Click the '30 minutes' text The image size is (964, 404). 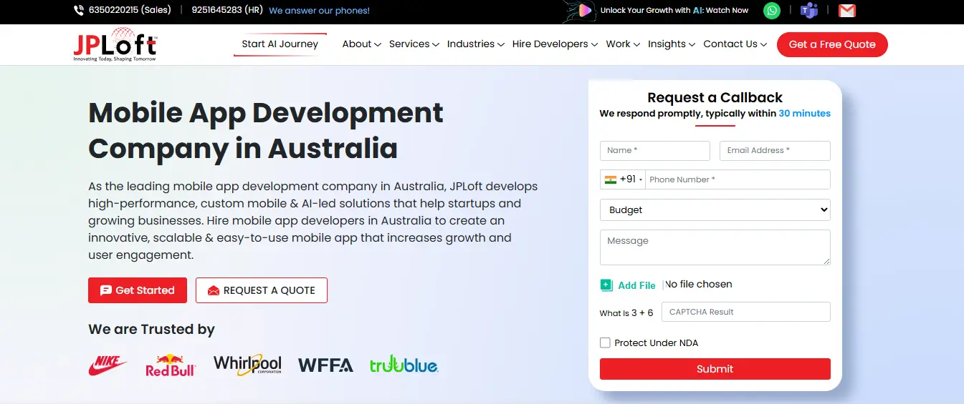[805, 114]
